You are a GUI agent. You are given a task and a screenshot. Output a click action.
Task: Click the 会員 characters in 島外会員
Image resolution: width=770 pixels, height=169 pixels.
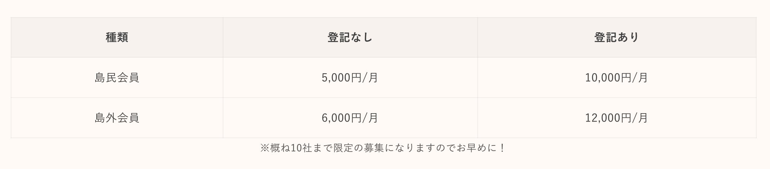point(128,118)
